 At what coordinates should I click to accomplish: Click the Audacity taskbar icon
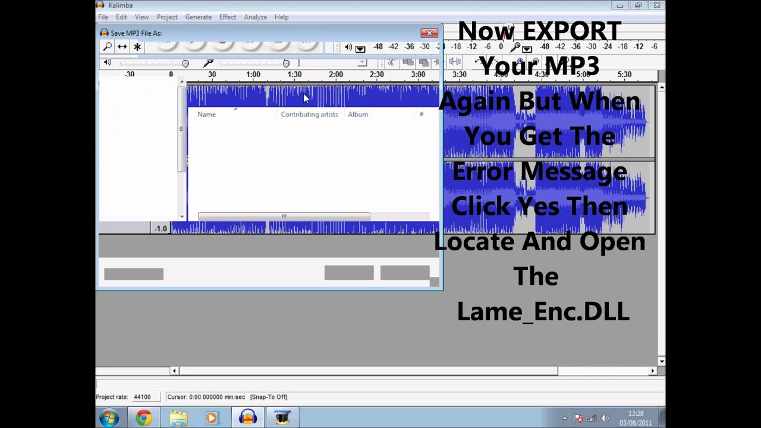(248, 418)
